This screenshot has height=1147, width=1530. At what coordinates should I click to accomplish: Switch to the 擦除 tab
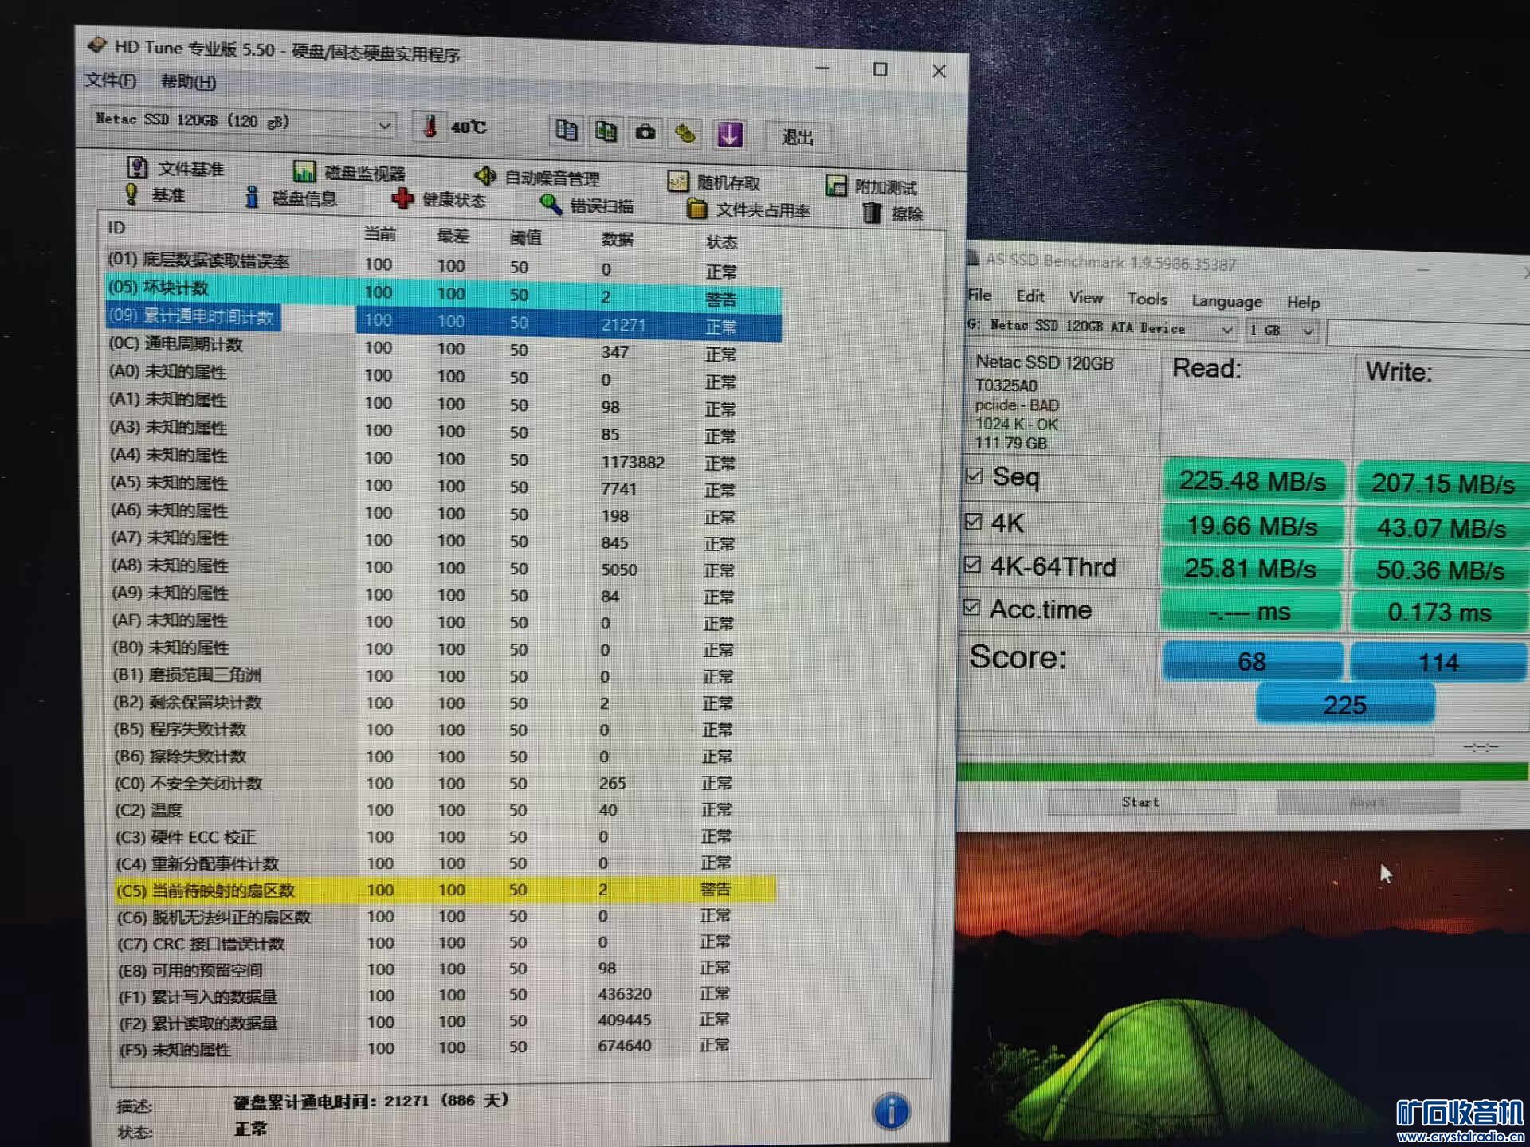892,213
